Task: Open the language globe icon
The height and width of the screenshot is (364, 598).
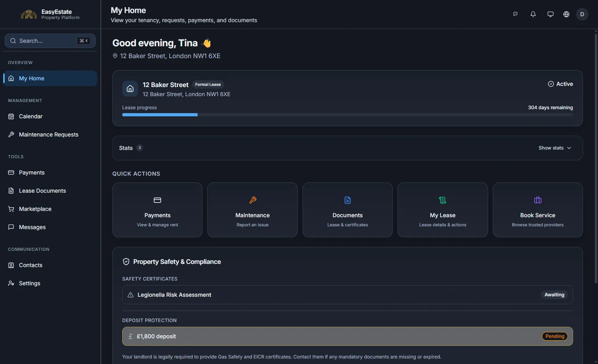Action: click(x=566, y=14)
